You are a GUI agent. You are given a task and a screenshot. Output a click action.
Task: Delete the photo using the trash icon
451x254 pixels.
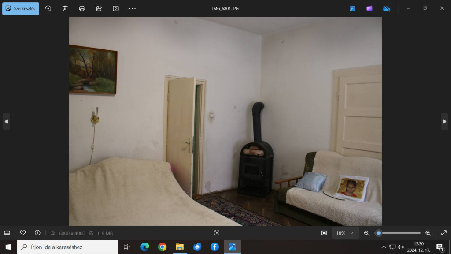[65, 8]
